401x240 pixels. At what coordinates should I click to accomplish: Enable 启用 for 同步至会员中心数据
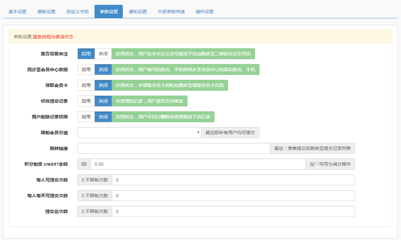click(x=86, y=69)
